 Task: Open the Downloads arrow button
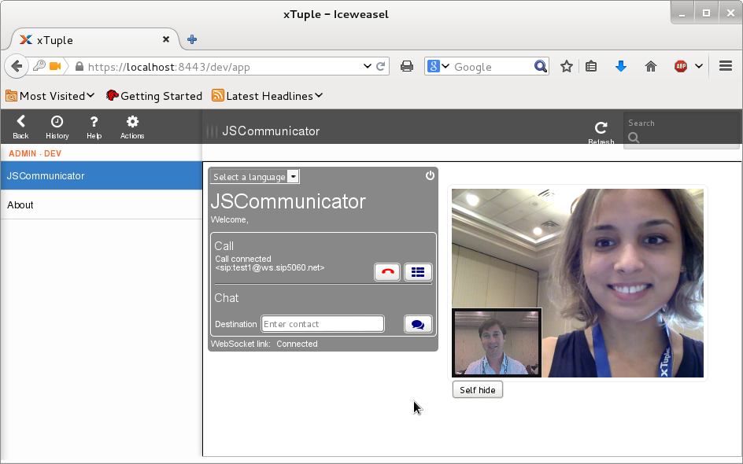tap(621, 66)
